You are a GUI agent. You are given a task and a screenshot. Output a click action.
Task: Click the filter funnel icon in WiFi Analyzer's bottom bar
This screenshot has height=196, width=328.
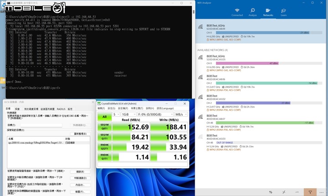(x=310, y=192)
